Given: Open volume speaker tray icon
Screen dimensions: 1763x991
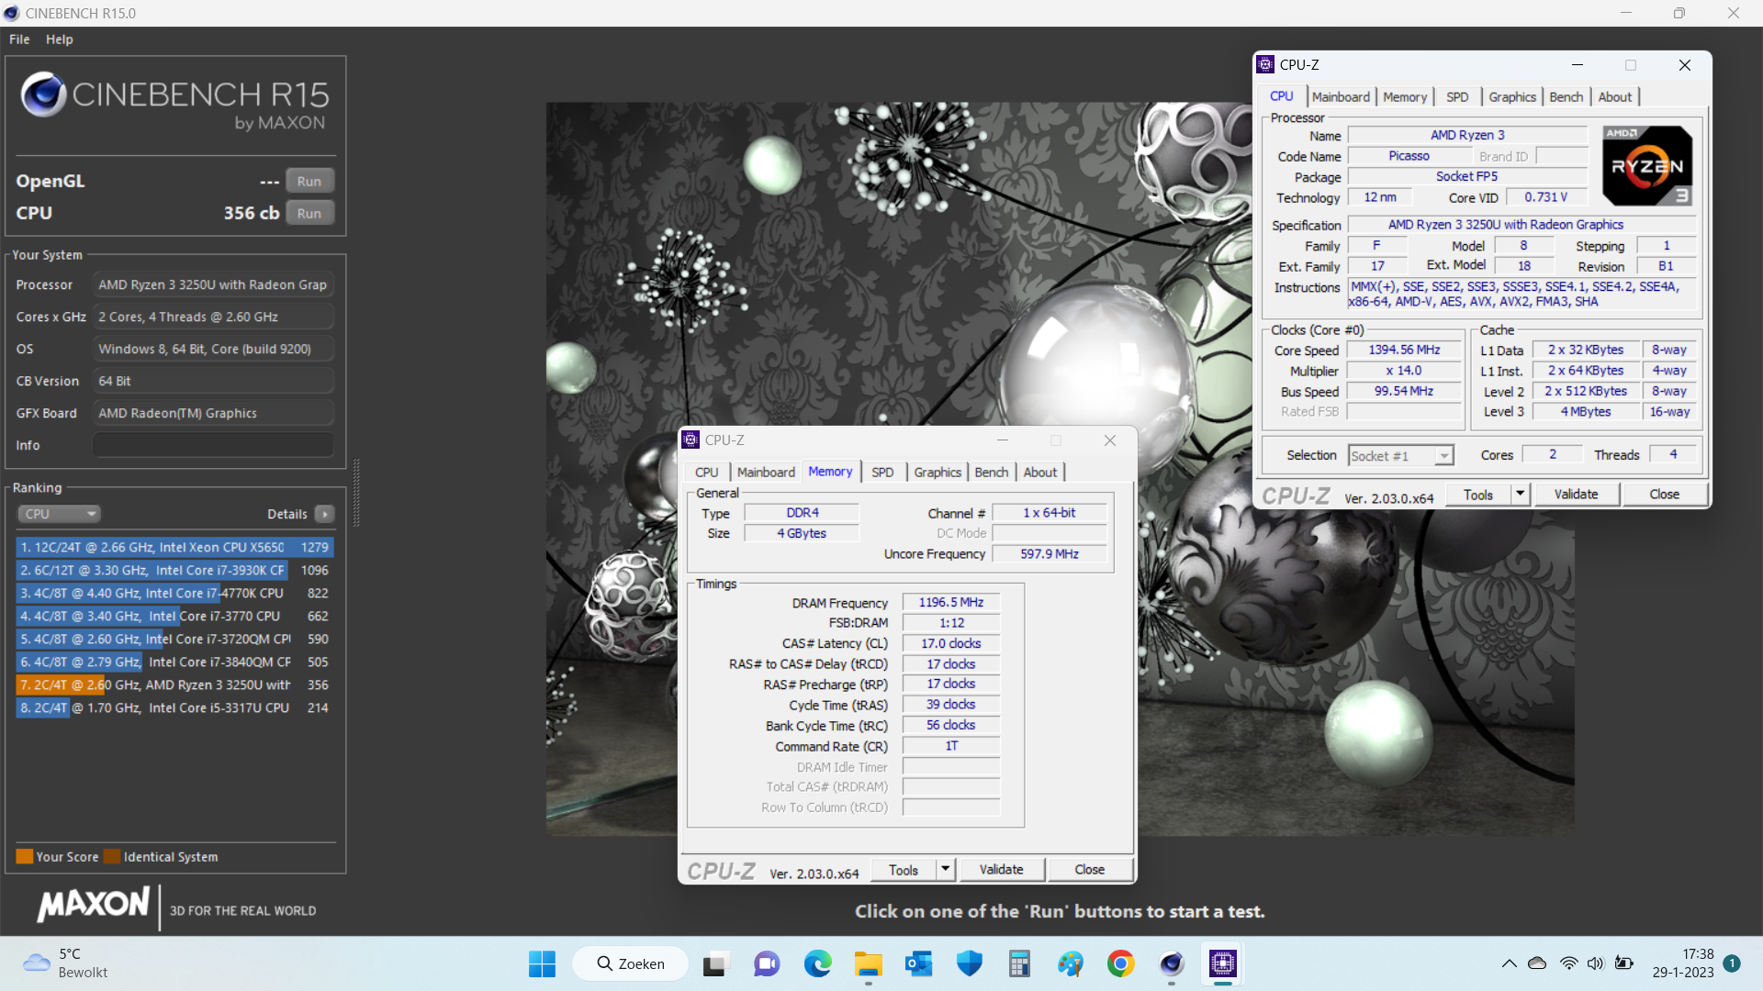Looking at the screenshot, I should (1595, 963).
